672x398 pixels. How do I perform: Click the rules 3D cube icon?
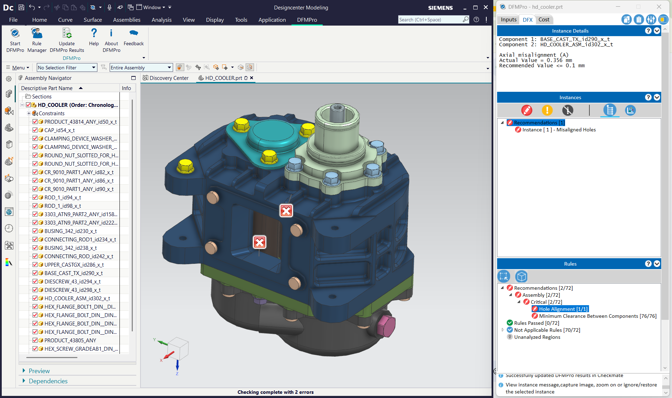pos(522,276)
